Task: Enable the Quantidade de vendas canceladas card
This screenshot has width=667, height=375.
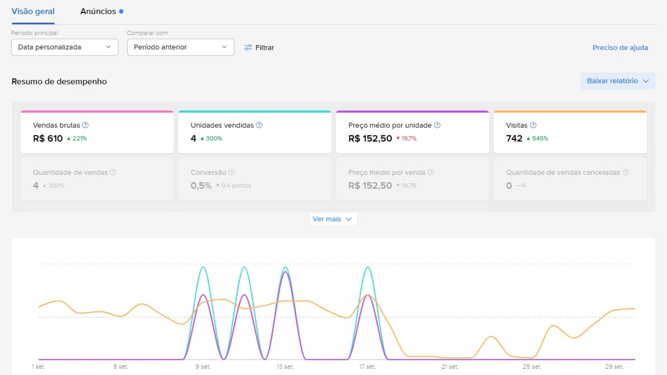Action: click(570, 179)
